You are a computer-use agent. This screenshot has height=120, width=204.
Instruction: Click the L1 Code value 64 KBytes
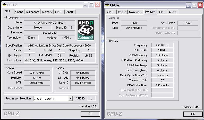point(83,78)
